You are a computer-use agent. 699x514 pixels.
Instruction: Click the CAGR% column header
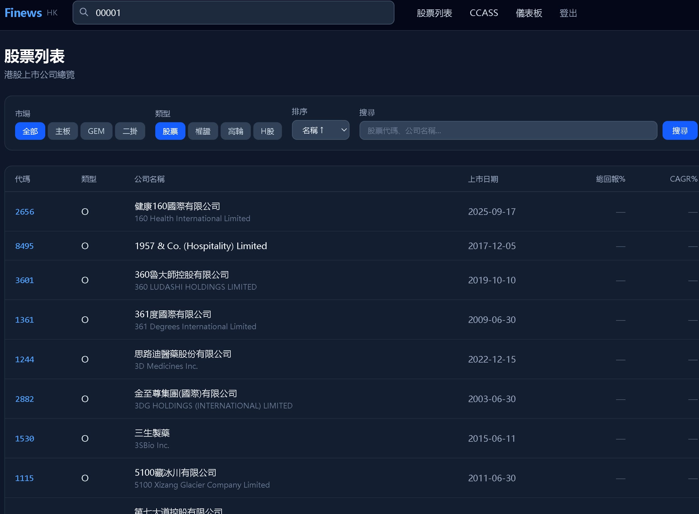684,179
